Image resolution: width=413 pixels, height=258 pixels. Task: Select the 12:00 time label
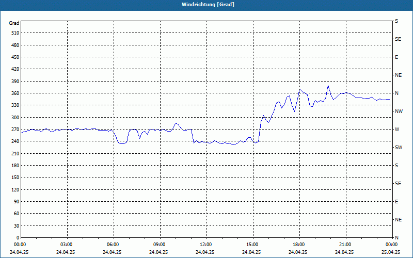205,245
